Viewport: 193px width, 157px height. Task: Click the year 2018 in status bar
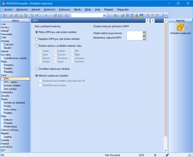pyautogui.click(x=141, y=155)
